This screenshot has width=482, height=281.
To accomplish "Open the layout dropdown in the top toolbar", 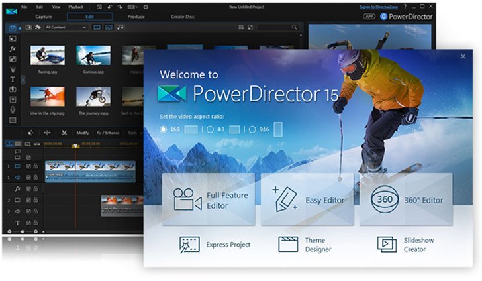I will [x=132, y=7].
